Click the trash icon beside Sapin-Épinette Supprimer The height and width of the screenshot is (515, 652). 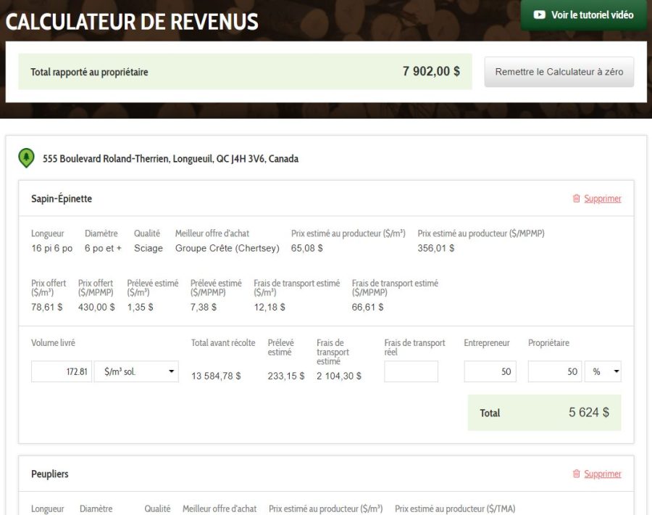[576, 199]
